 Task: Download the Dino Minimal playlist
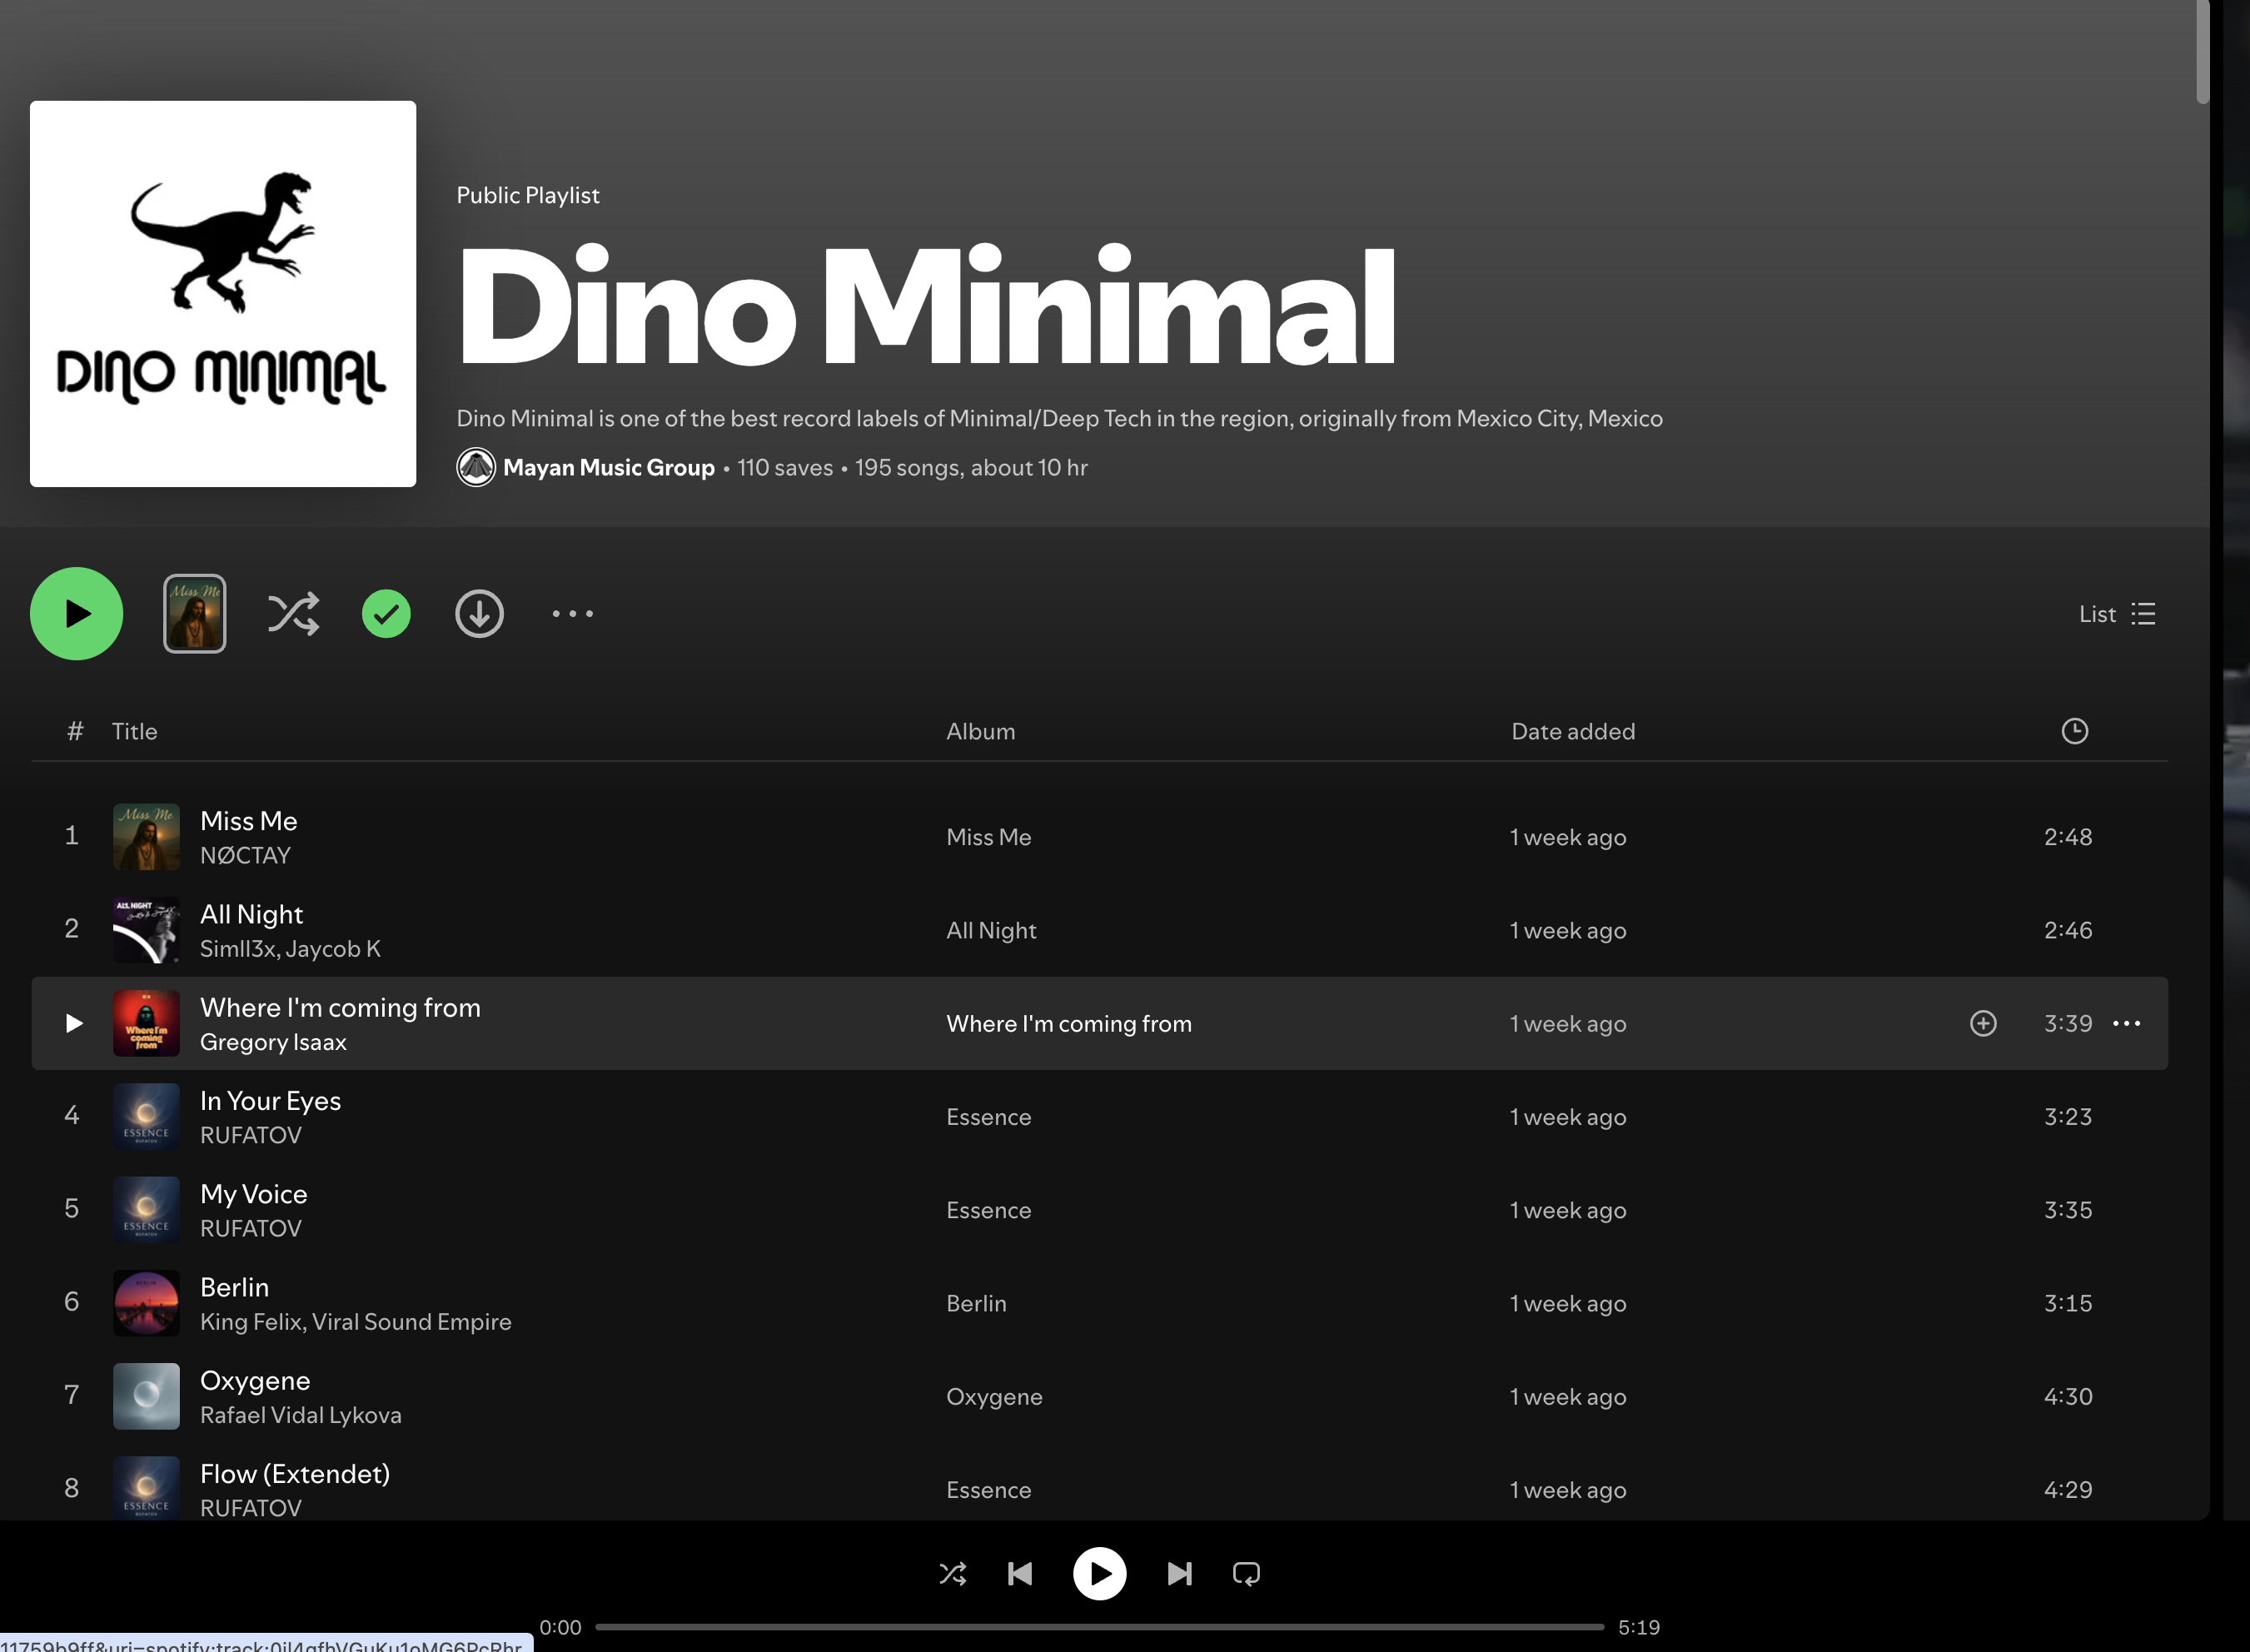pos(479,614)
